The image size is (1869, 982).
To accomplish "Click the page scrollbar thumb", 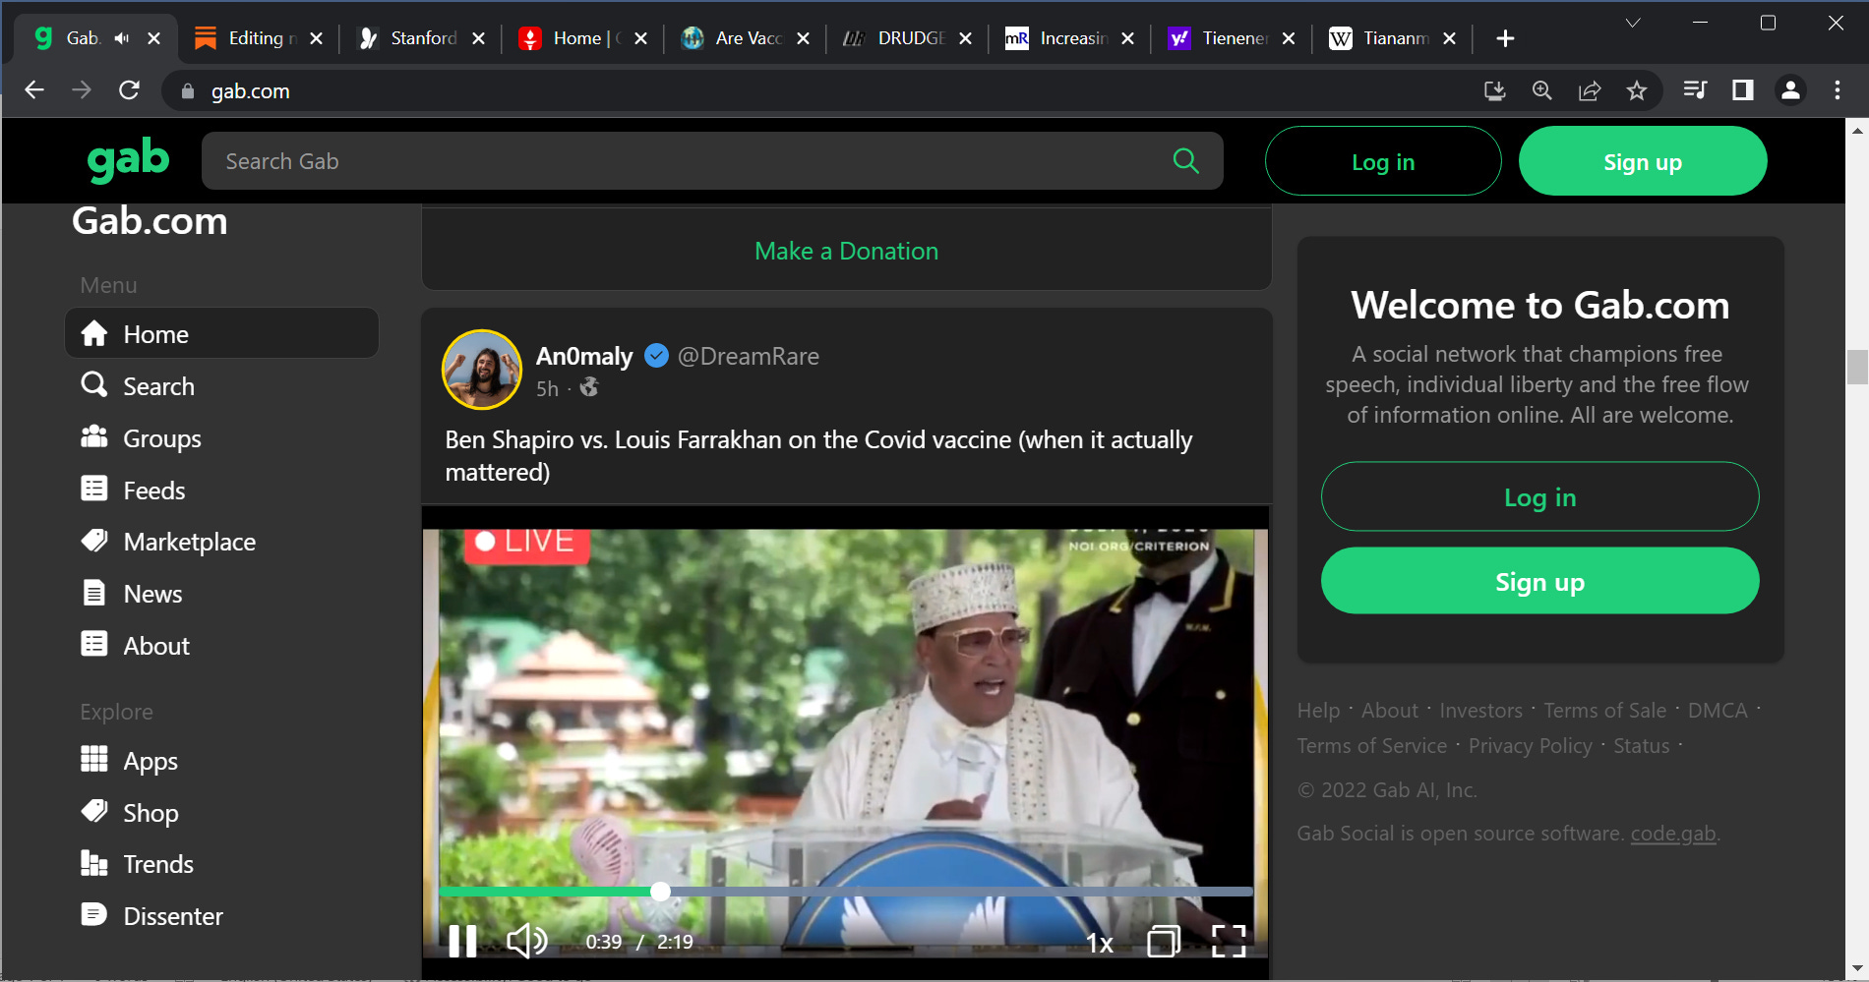I will pos(1857,367).
